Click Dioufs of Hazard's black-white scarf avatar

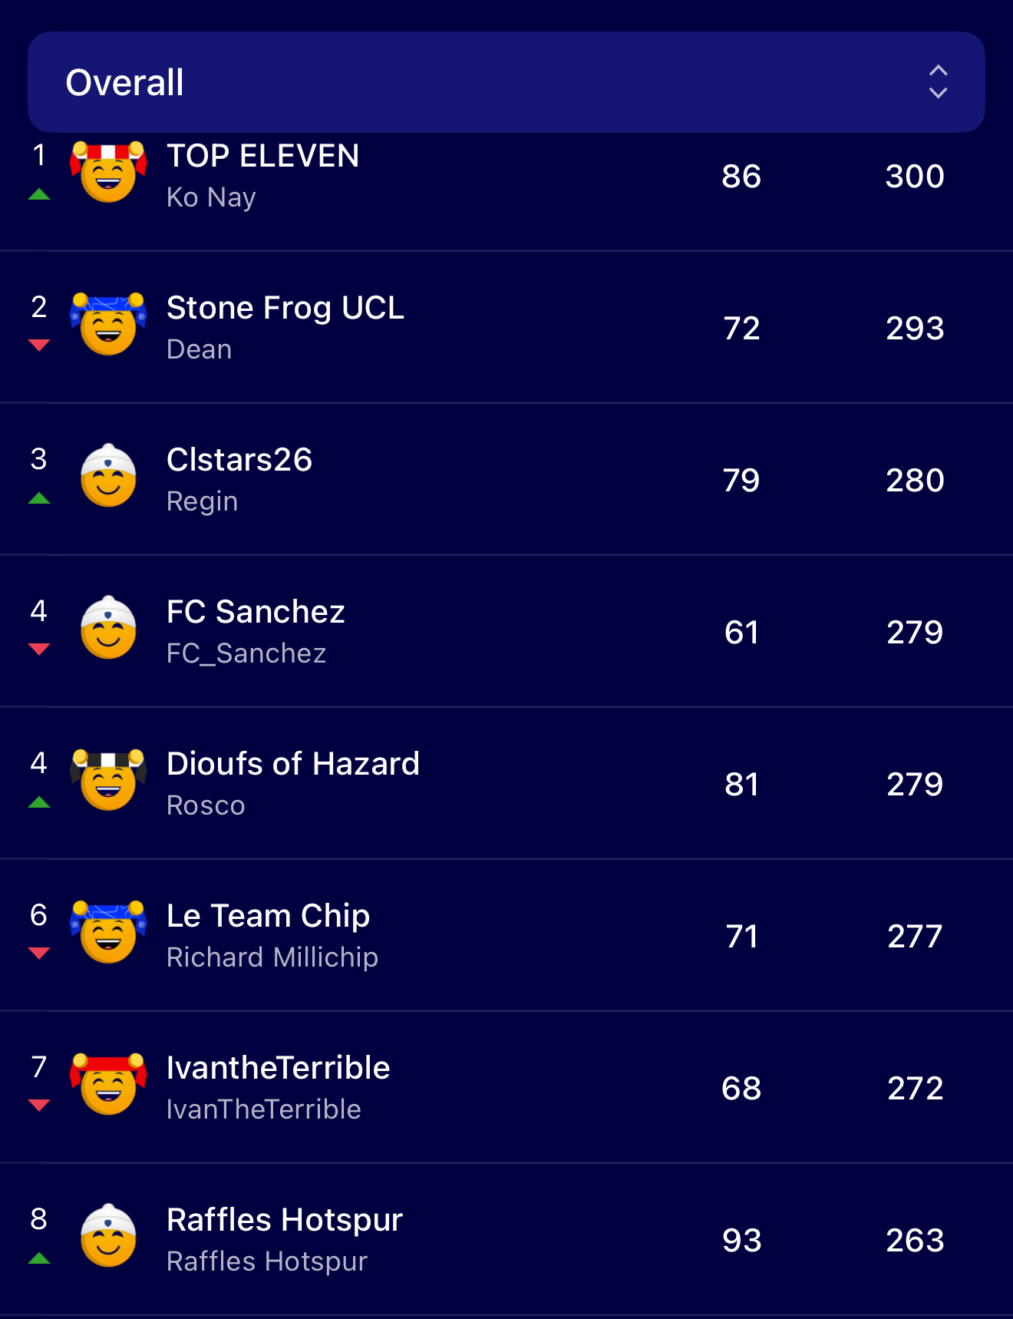pos(108,780)
